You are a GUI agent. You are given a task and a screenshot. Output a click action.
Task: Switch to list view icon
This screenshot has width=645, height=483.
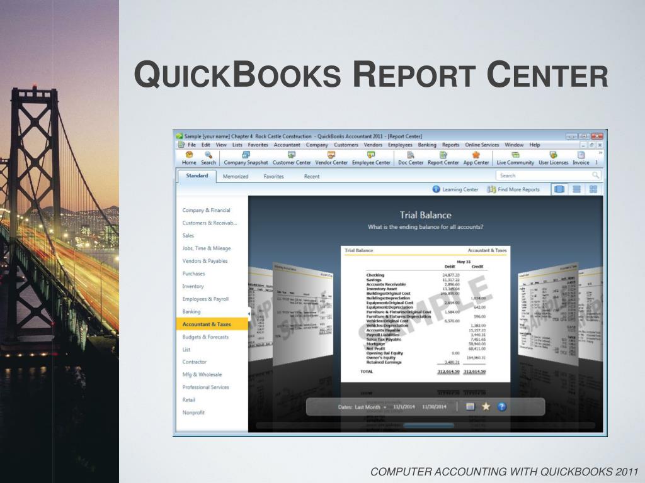point(576,189)
